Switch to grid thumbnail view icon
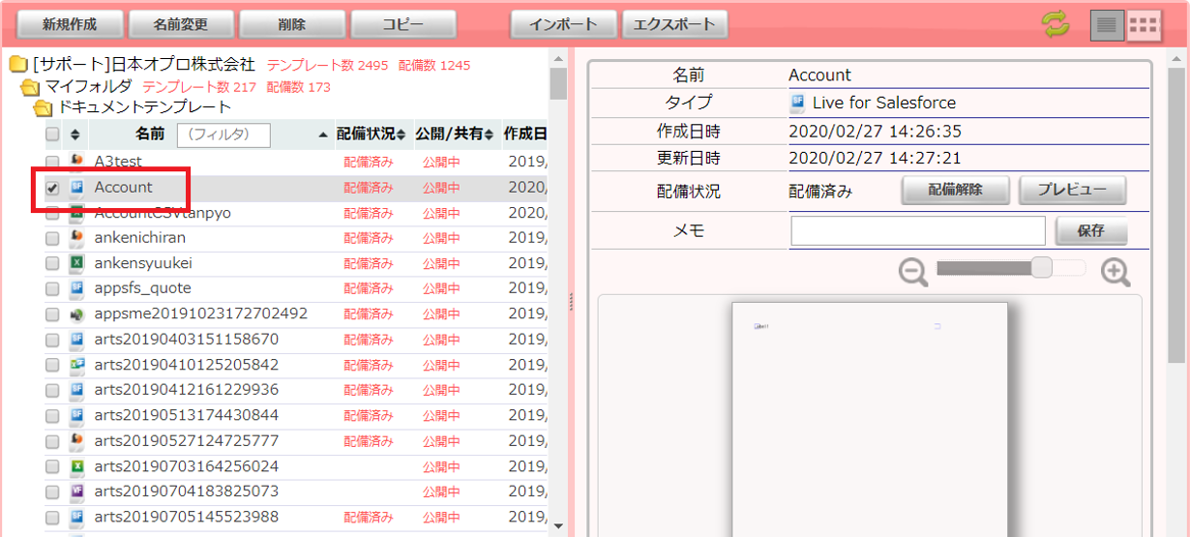 [x=1144, y=26]
